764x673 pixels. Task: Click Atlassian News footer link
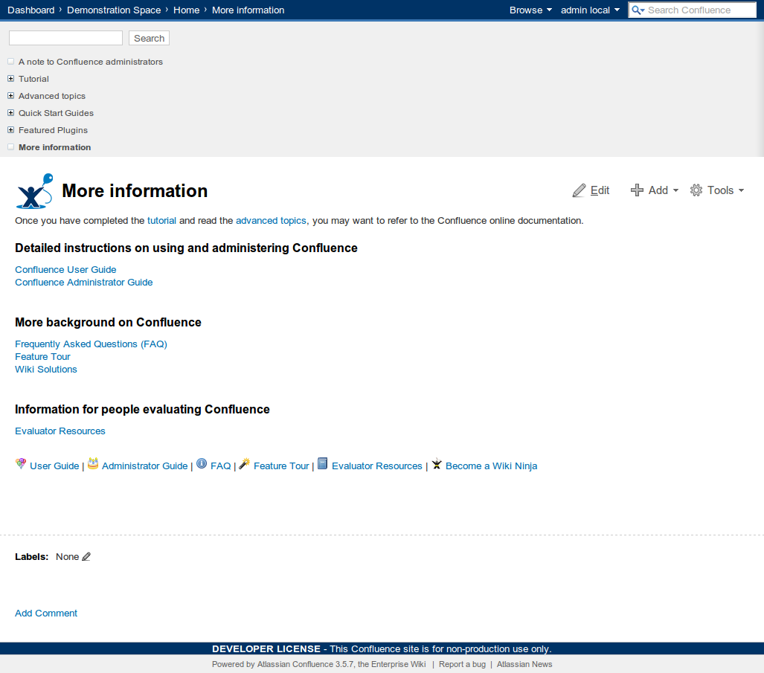pos(524,664)
